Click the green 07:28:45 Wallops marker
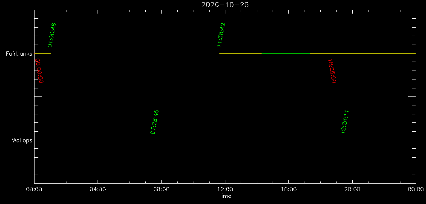Image resolution: width=426 pixels, height=204 pixels. coord(155,122)
